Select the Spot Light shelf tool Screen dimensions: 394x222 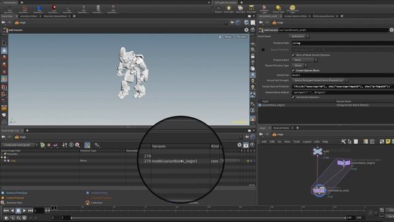(240, 9)
